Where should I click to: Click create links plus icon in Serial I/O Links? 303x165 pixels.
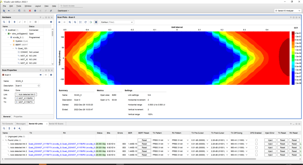coord(20,128)
